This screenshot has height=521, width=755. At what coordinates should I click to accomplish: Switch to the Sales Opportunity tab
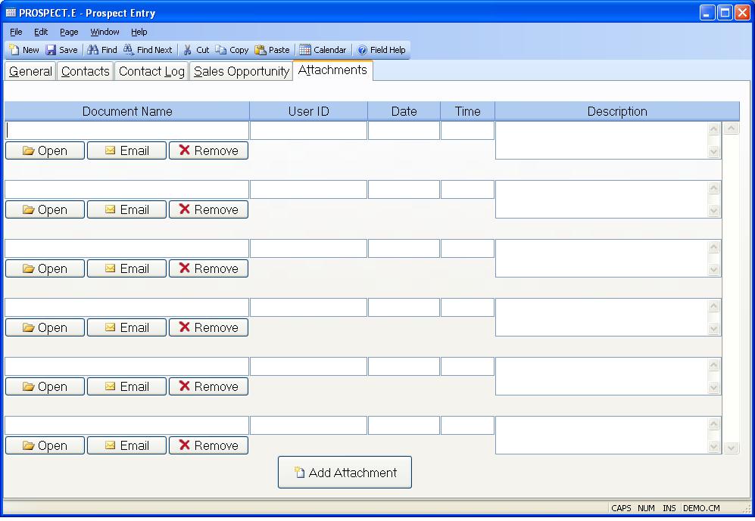[x=242, y=72]
